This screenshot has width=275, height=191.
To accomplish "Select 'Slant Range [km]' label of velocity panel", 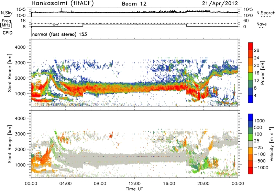I will coord(10,144).
